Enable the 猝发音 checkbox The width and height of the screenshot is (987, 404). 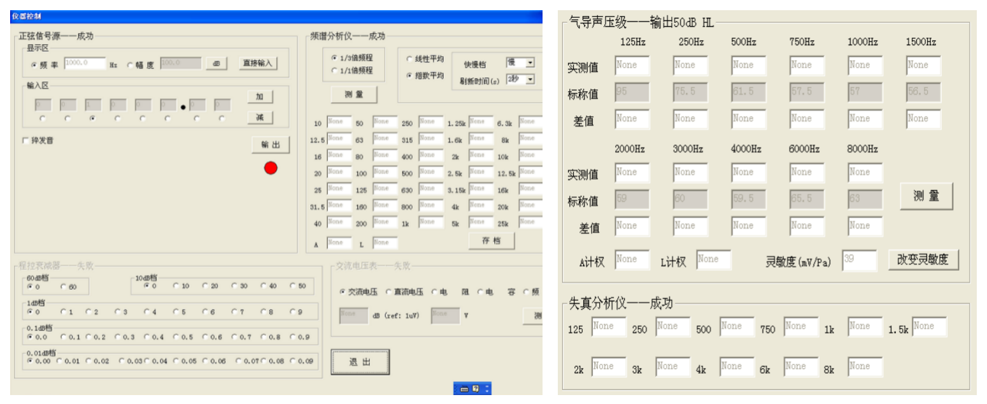coord(25,141)
